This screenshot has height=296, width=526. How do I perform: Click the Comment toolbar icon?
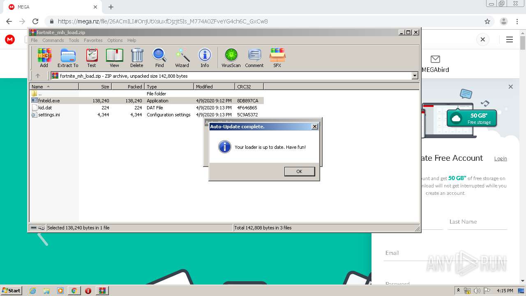point(254,58)
